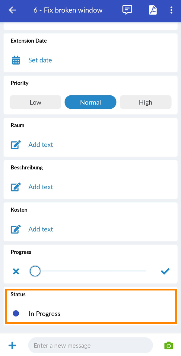Set priority to High
181x356 pixels.
(145, 102)
